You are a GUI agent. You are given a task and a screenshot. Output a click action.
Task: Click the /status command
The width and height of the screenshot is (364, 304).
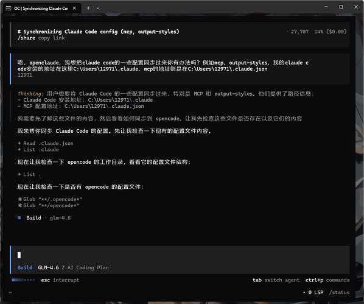(x=339, y=292)
